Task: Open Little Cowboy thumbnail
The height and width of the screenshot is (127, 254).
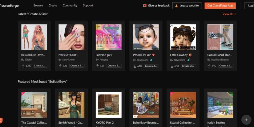Action: point(183,37)
